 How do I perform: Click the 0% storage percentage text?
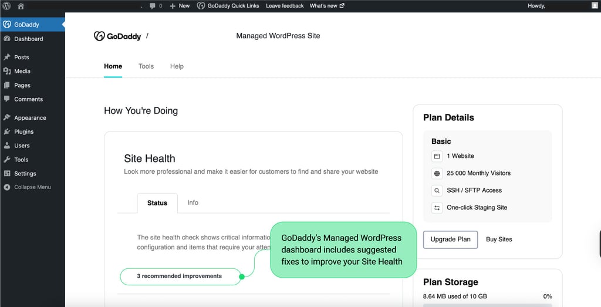coord(548,296)
